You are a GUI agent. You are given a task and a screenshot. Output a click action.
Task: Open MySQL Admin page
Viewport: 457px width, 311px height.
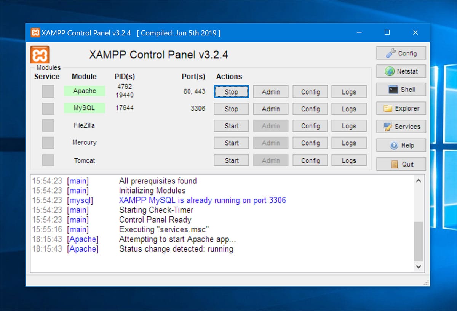[271, 109]
